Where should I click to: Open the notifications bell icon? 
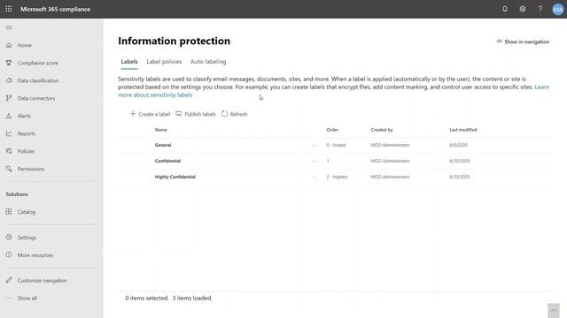coord(505,9)
